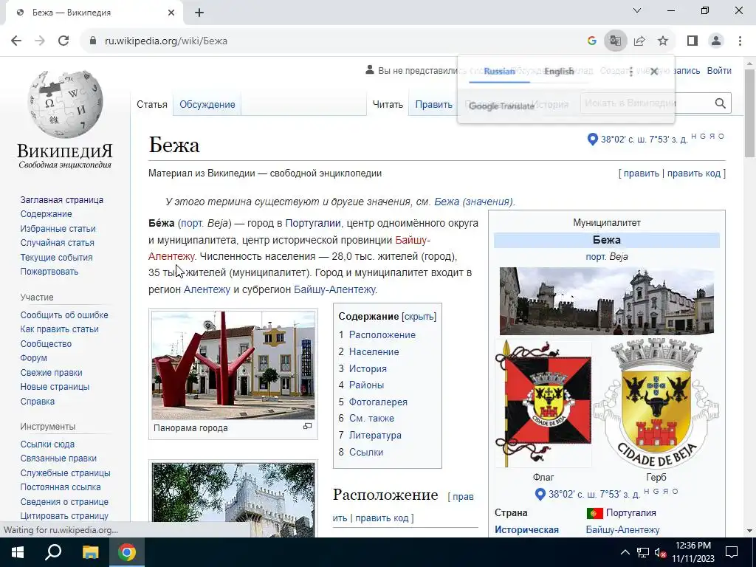The height and width of the screenshot is (567, 756).
Task: Jump to Литература in contents
Action: click(375, 436)
